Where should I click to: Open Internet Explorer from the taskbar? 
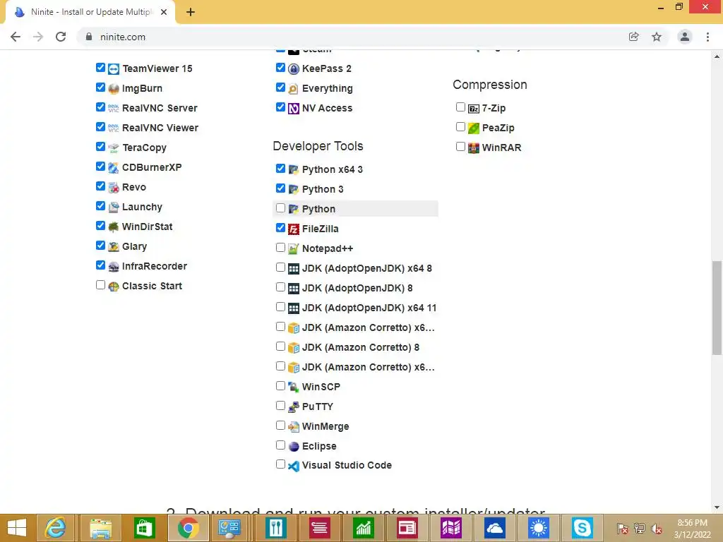(x=54, y=528)
